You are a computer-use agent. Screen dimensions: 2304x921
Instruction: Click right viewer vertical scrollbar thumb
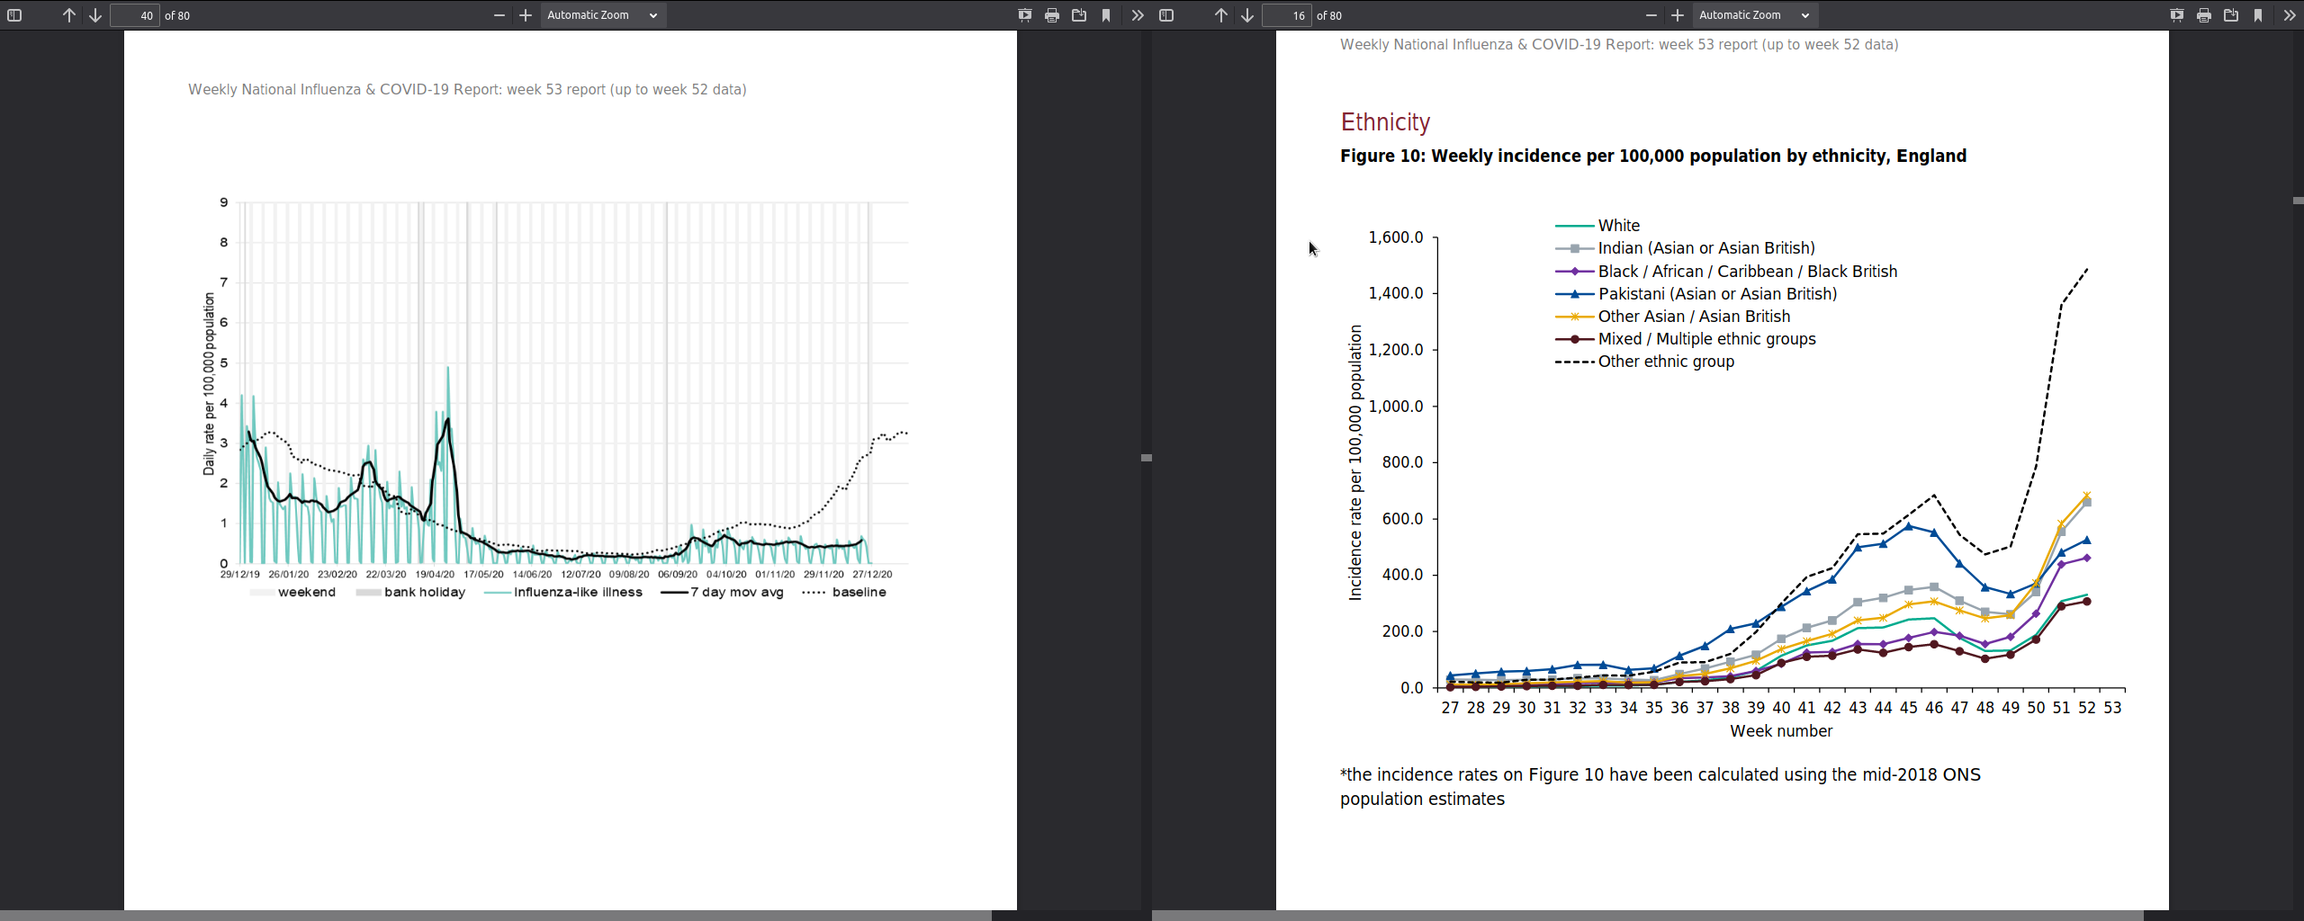(x=2299, y=201)
